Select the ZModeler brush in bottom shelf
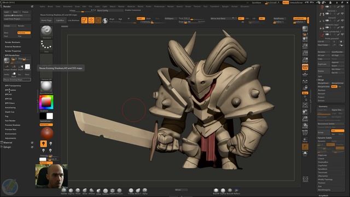Image resolution: width=350 pixels, height=197 pixels. 112,191
